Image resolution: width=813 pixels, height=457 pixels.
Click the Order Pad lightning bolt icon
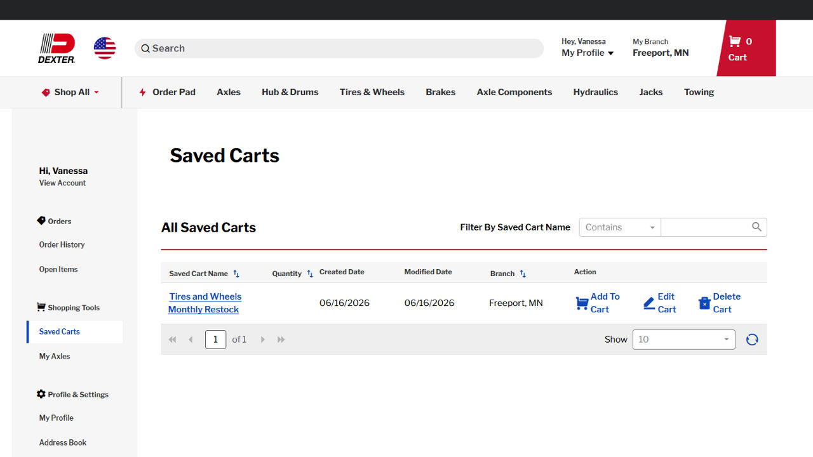click(142, 92)
